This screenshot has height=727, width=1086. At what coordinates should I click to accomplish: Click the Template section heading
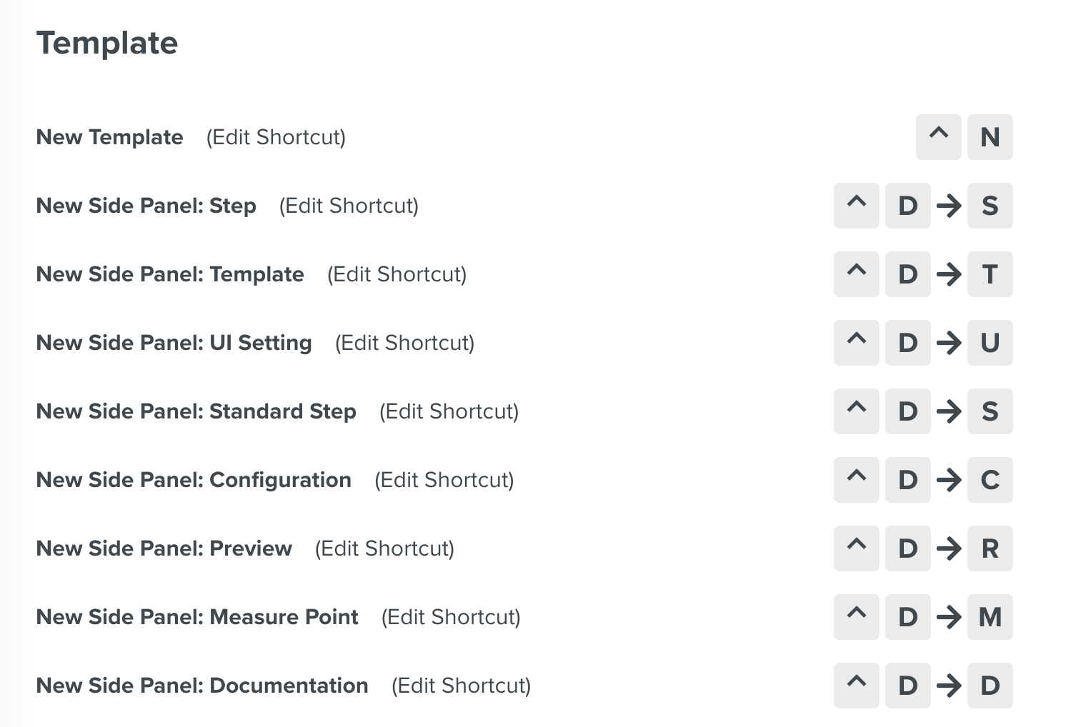[x=107, y=43]
